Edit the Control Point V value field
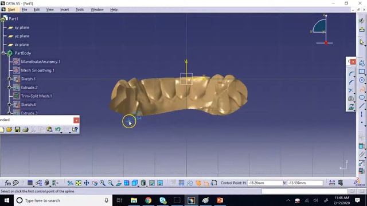The image size is (367, 206). pyautogui.click(x=305, y=183)
